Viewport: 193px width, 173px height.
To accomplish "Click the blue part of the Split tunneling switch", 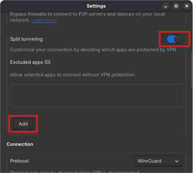I will pos(171,39).
